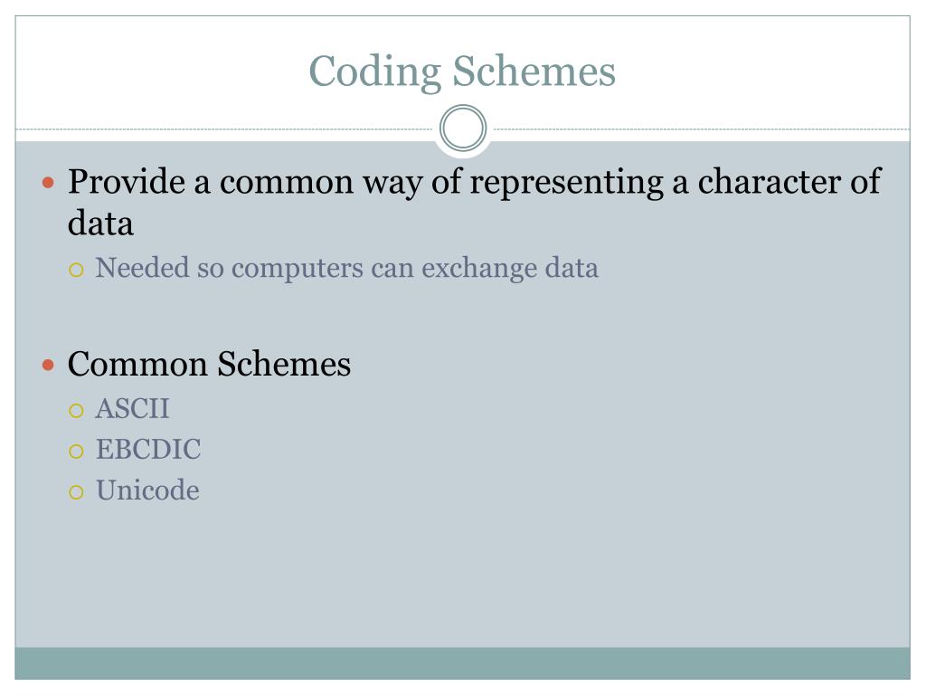Click the word Schemes in the title
Viewport: 926px width, 695px height.
click(534, 71)
